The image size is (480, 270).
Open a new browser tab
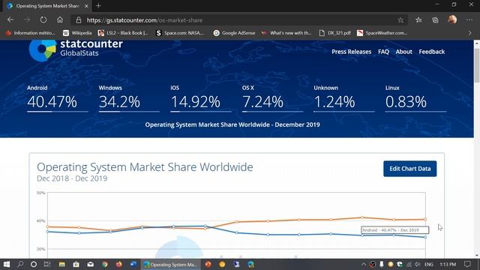(x=98, y=5)
